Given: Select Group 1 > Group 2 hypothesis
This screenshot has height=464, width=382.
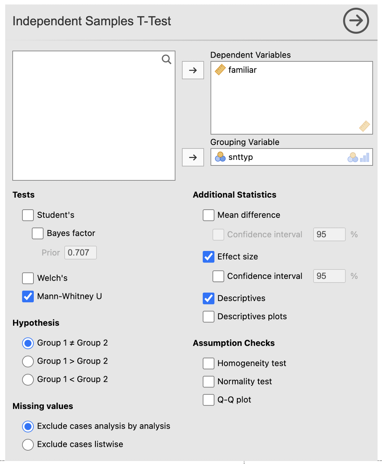Looking at the screenshot, I should click(28, 361).
